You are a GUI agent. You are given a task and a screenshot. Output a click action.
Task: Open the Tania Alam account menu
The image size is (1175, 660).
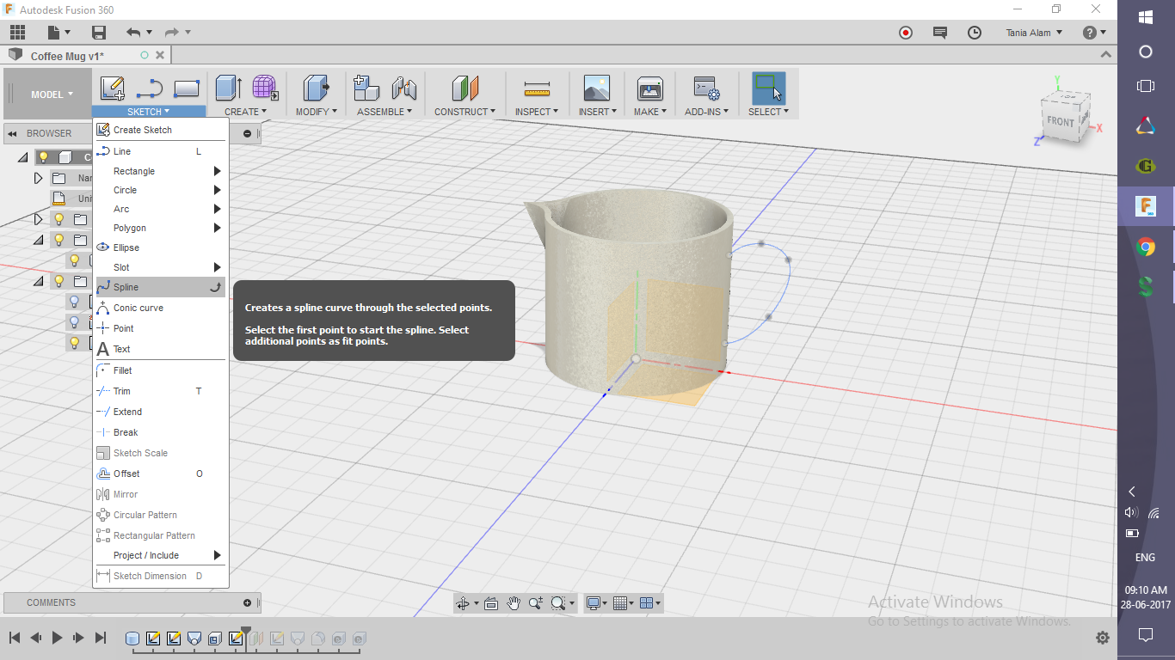pos(1032,33)
